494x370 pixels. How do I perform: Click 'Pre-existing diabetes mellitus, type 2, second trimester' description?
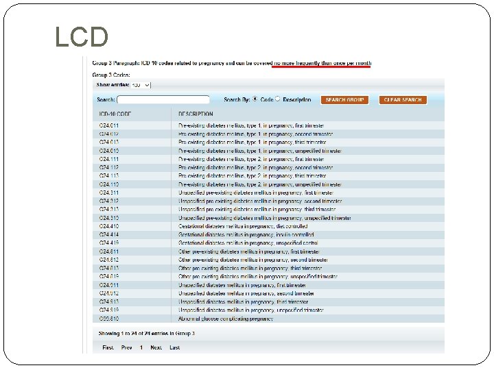(x=255, y=167)
